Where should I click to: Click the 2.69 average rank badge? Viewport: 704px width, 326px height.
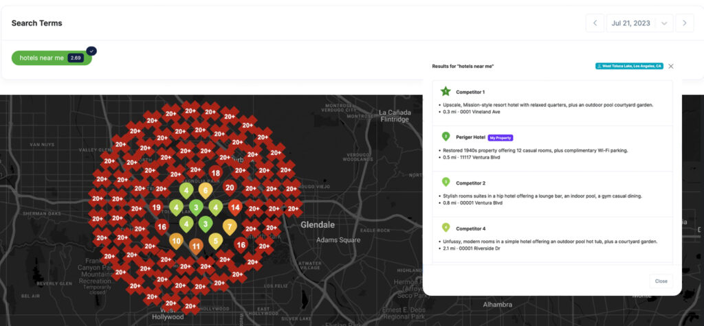76,58
